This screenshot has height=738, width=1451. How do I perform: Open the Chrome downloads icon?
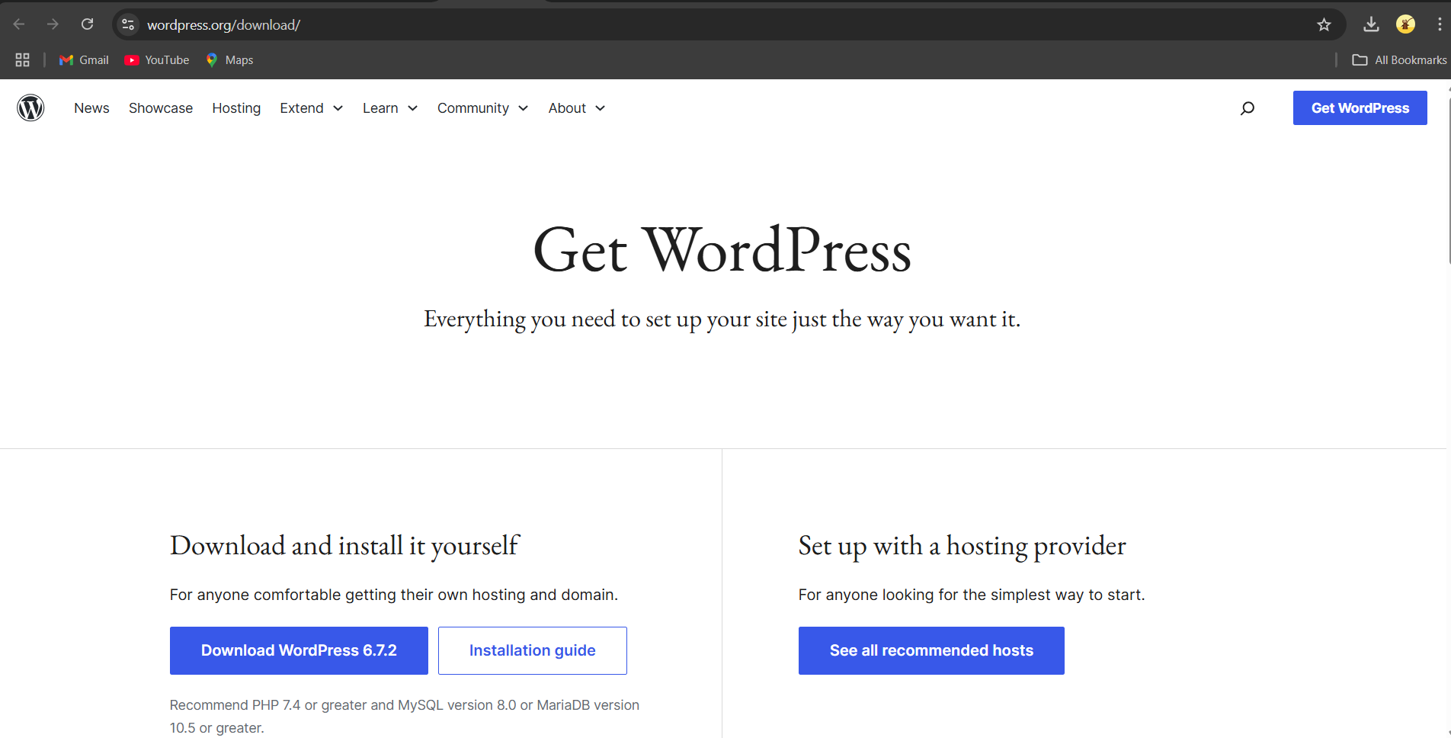pyautogui.click(x=1371, y=24)
